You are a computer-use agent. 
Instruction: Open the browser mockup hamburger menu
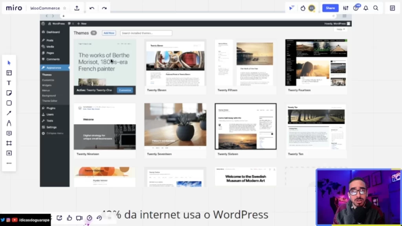(x=344, y=16)
